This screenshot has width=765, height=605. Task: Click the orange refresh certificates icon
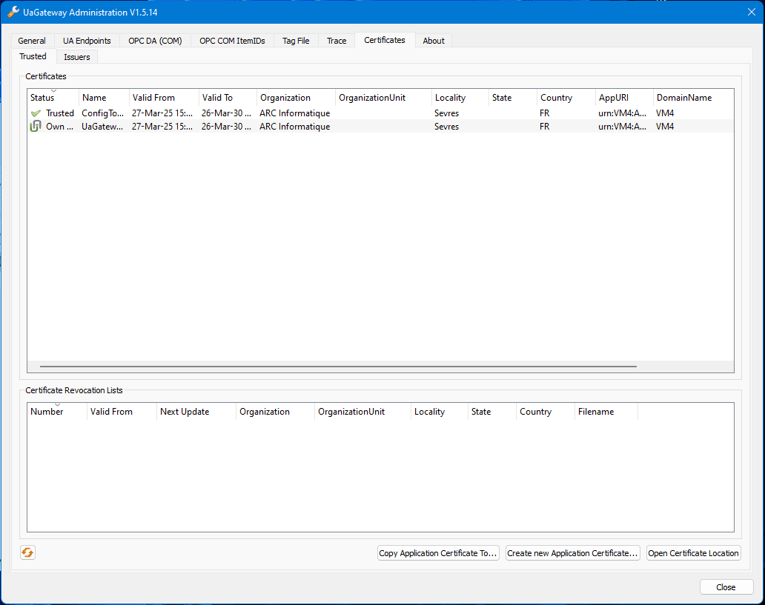28,552
